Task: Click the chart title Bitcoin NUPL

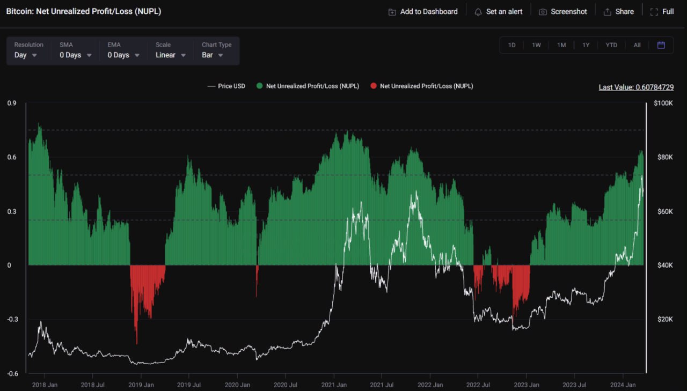Action: pyautogui.click(x=84, y=11)
